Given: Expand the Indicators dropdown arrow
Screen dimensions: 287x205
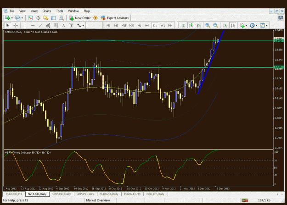Looking at the screenshot, I should point(247,25).
